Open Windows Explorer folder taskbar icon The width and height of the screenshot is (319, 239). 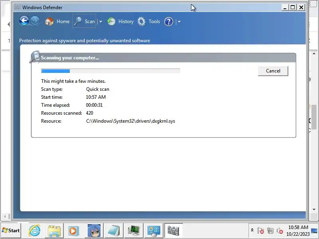click(54, 231)
